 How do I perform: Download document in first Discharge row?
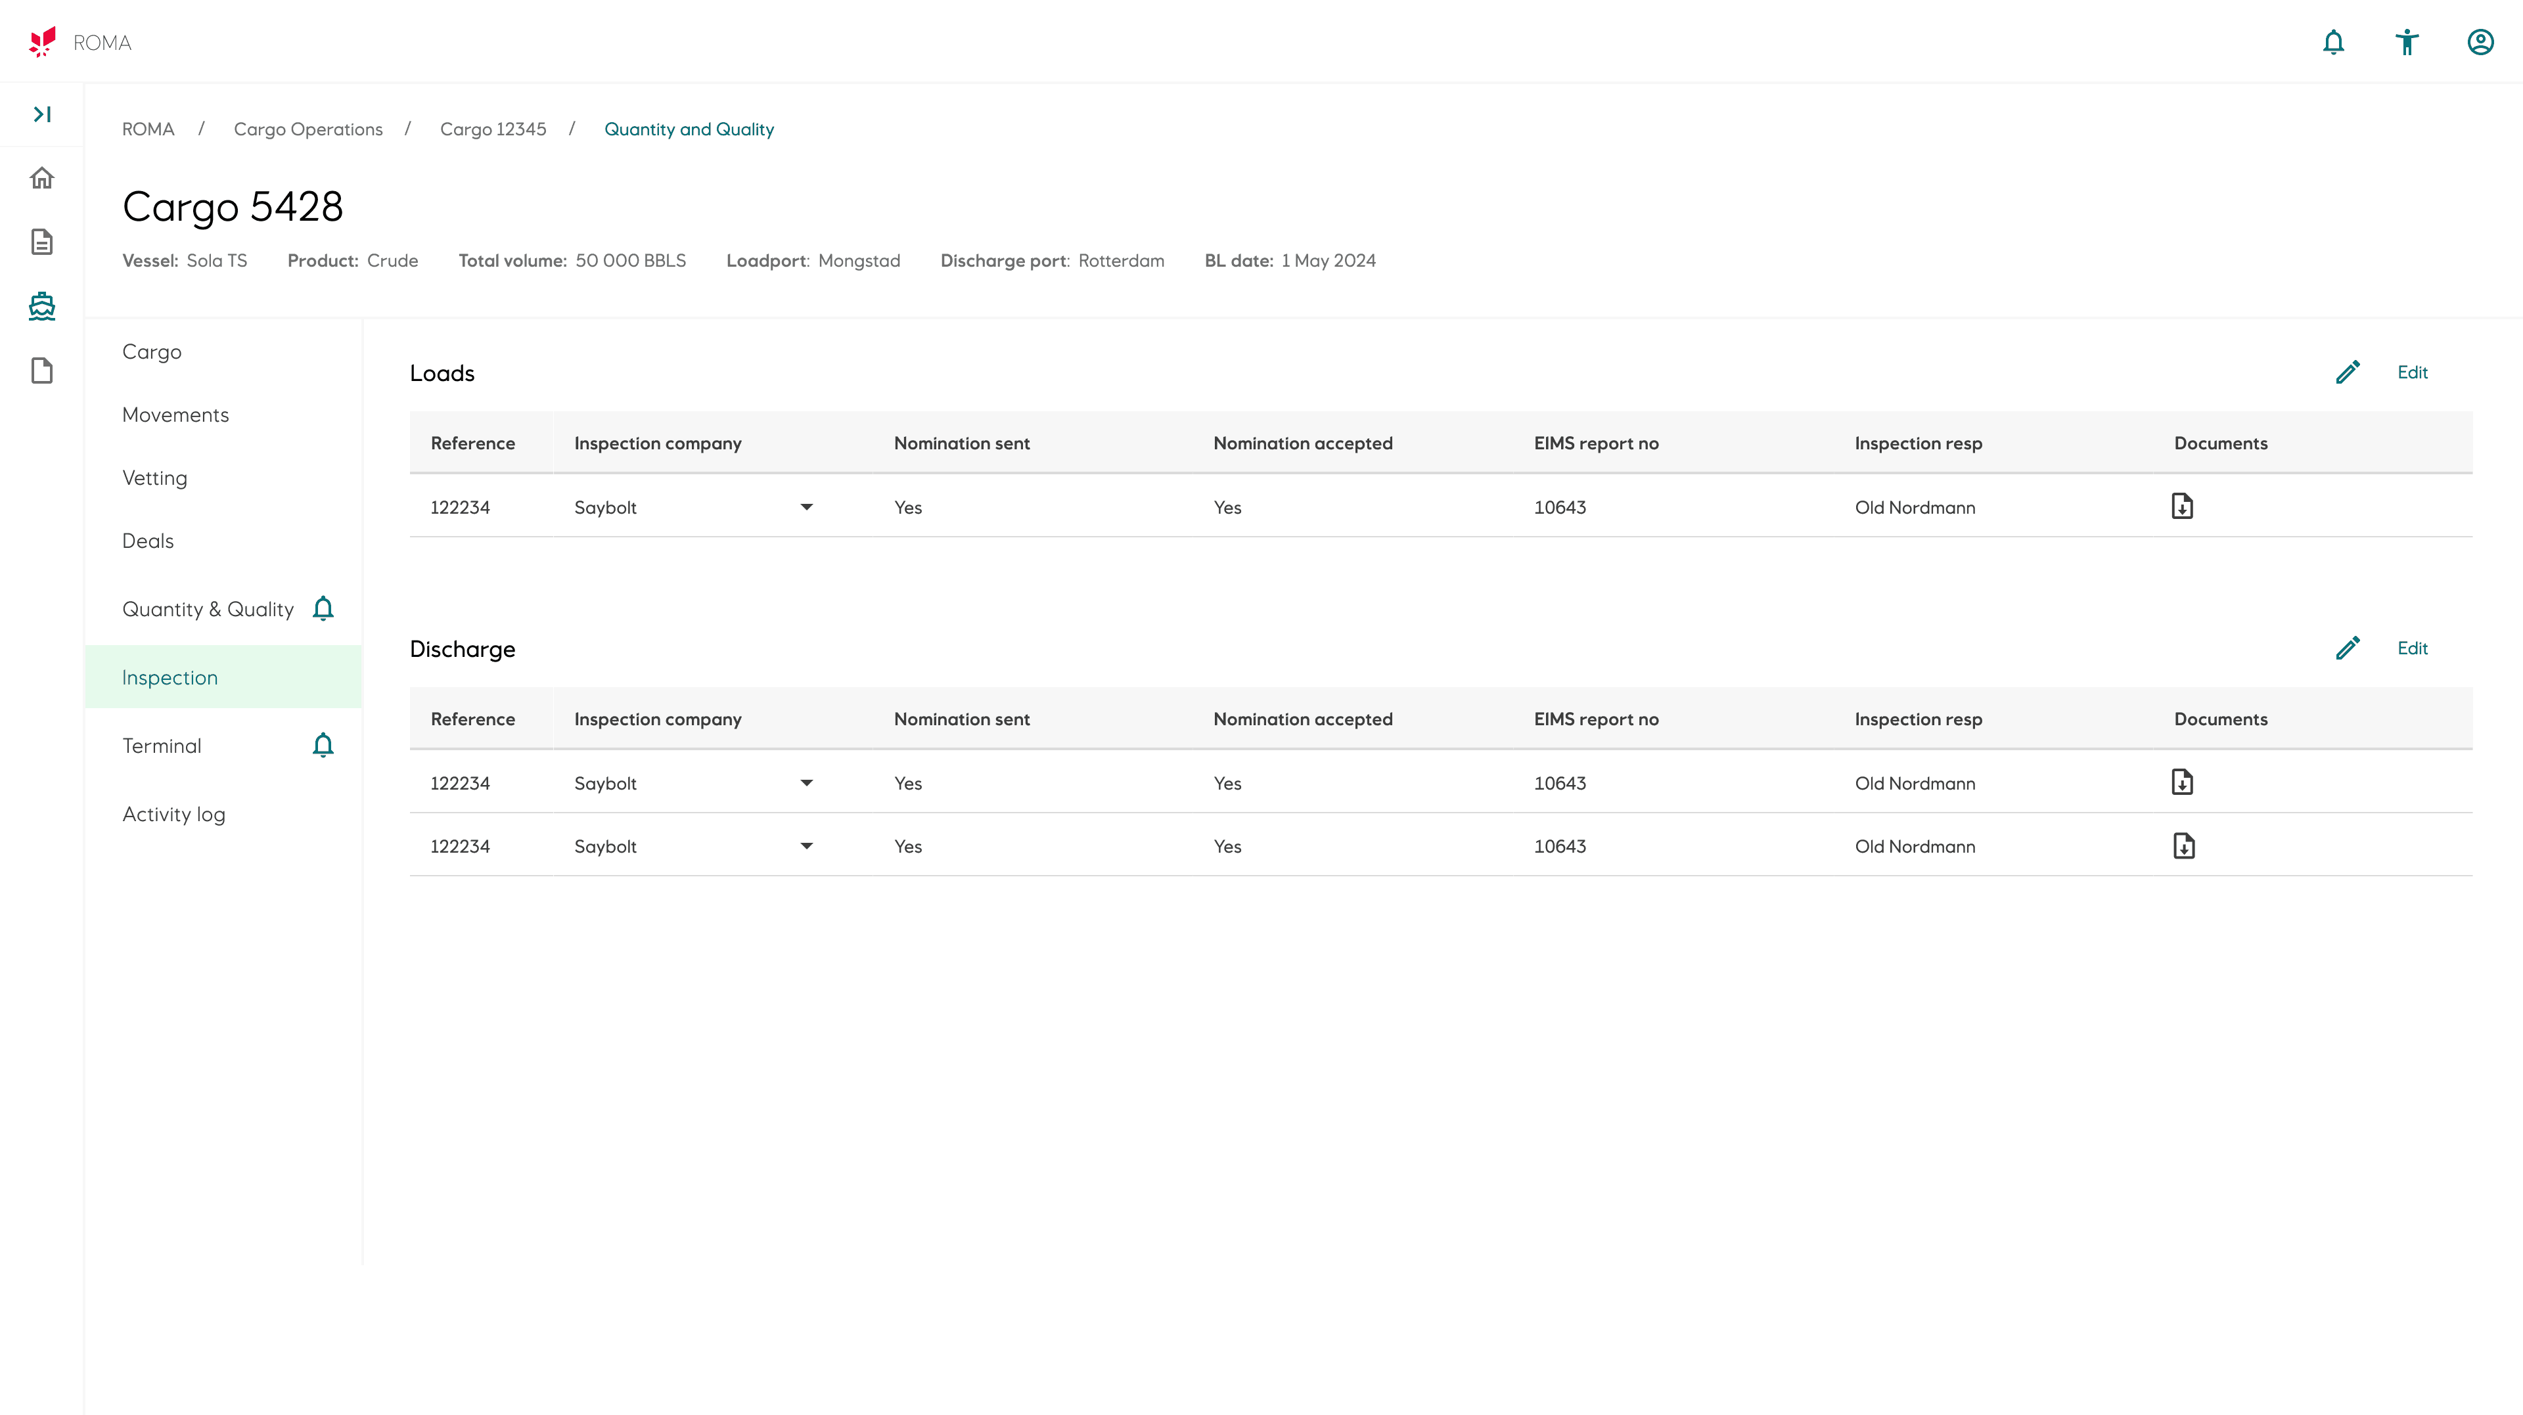tap(2182, 782)
